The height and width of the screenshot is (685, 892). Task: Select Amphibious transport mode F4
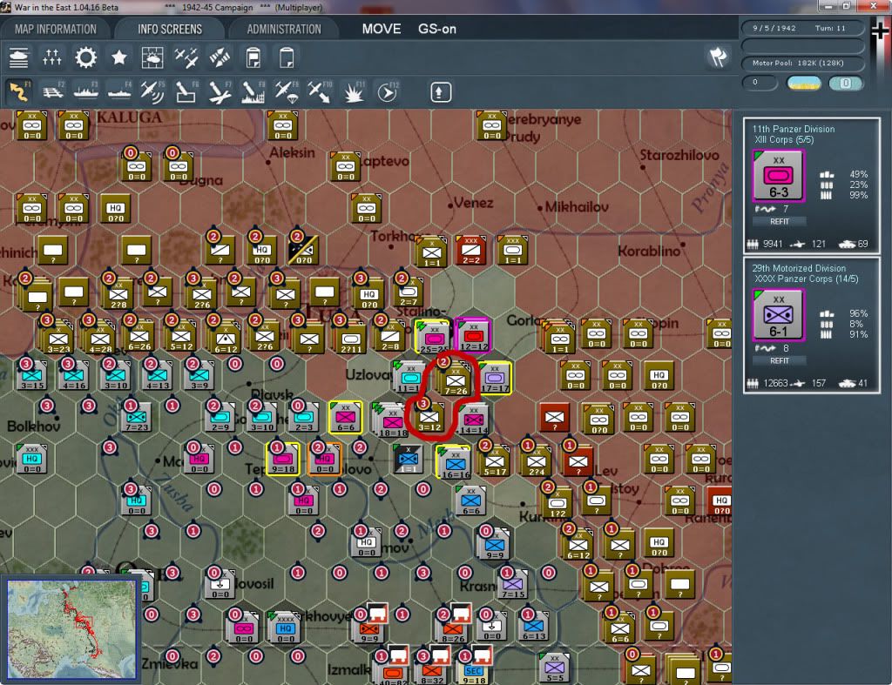click(119, 91)
